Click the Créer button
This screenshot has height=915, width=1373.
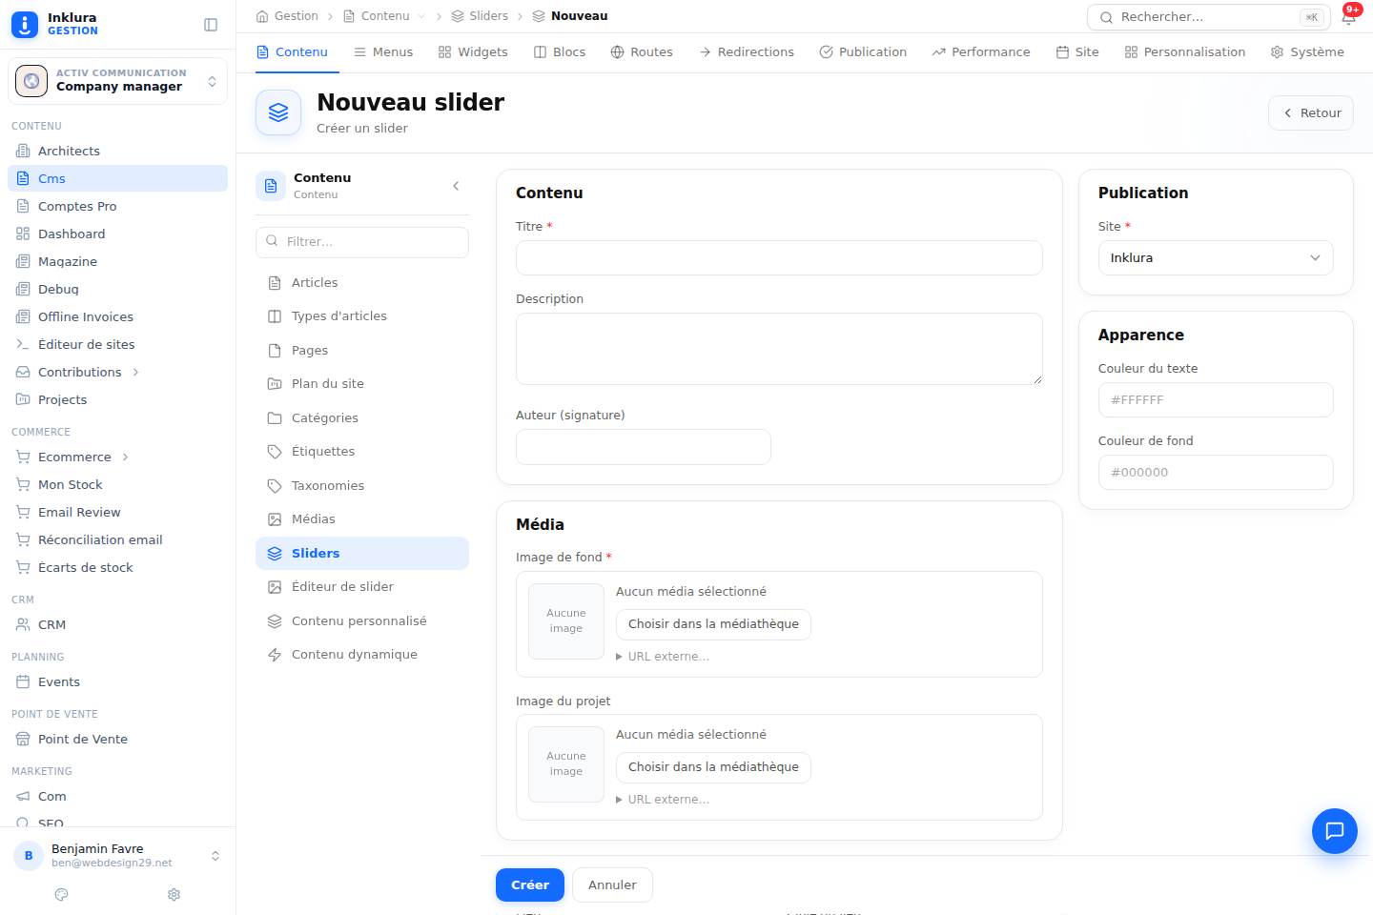(530, 884)
